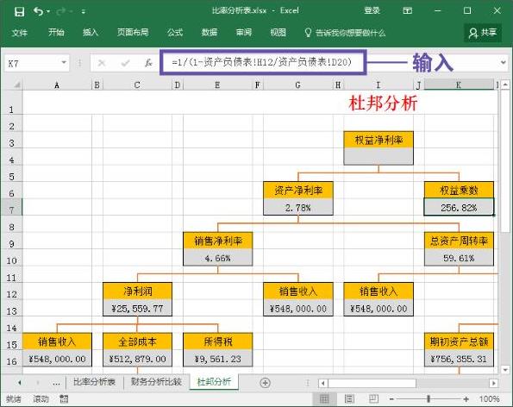Click the insert function fx icon
This screenshot has height=407, width=513.
click(148, 63)
